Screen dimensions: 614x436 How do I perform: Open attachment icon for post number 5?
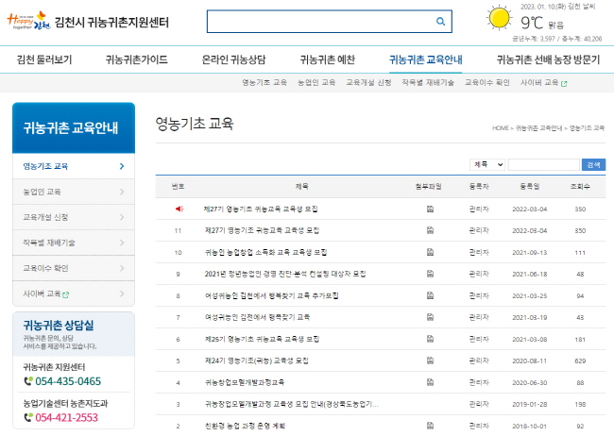point(430,361)
